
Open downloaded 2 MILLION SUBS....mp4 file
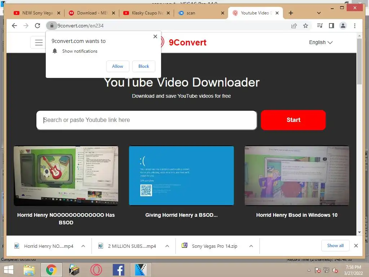tap(128, 246)
